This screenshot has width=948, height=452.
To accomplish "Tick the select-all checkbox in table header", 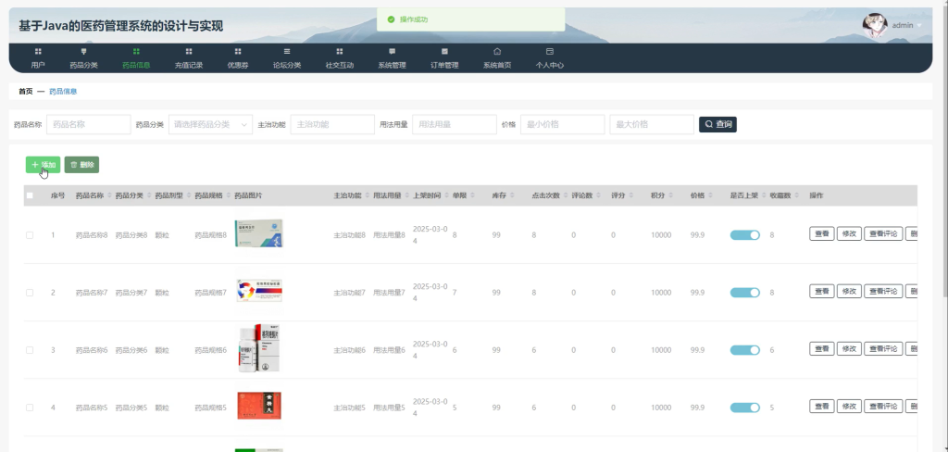I will tap(30, 195).
